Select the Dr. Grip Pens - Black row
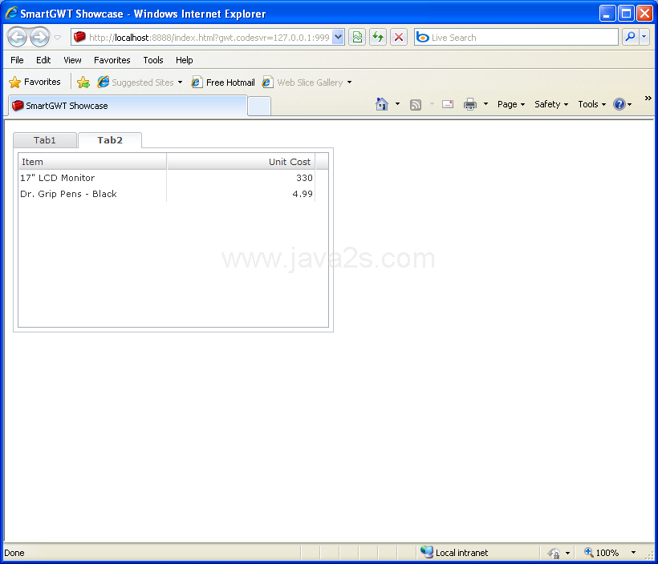 click(x=167, y=194)
